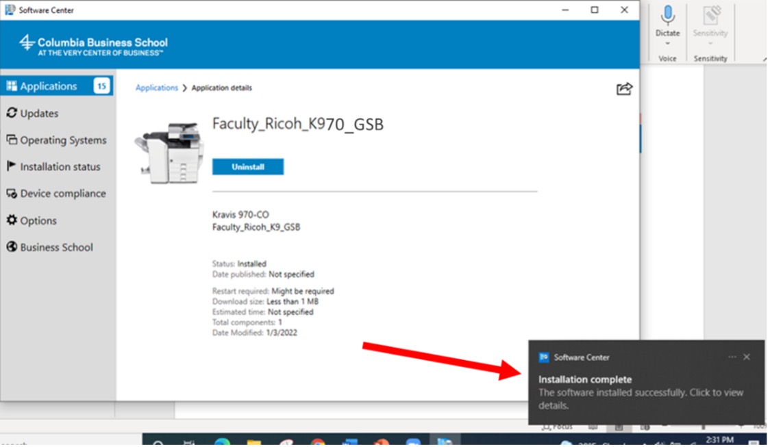The width and height of the screenshot is (770, 447).
Task: Close the Software Center window
Action: pyautogui.click(x=624, y=10)
